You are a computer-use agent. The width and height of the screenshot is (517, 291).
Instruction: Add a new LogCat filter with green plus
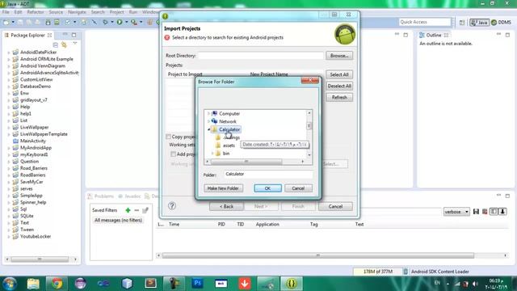(x=128, y=210)
